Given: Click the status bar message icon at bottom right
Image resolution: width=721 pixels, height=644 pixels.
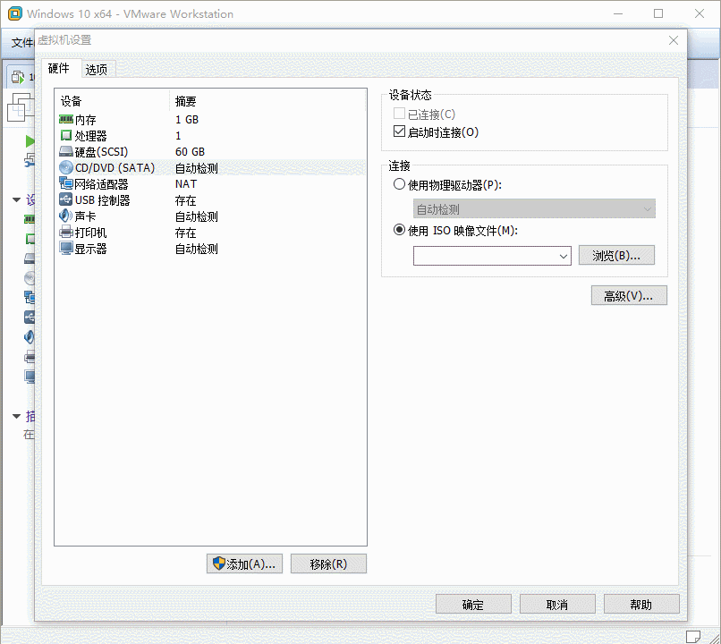Looking at the screenshot, I should click(x=693, y=637).
